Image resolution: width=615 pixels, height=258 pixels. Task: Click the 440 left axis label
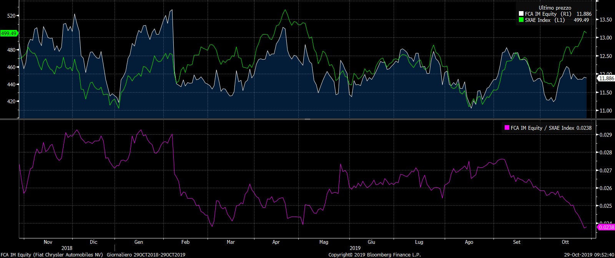pyautogui.click(x=12, y=84)
